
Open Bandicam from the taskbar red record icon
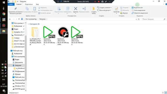click(4, 25)
